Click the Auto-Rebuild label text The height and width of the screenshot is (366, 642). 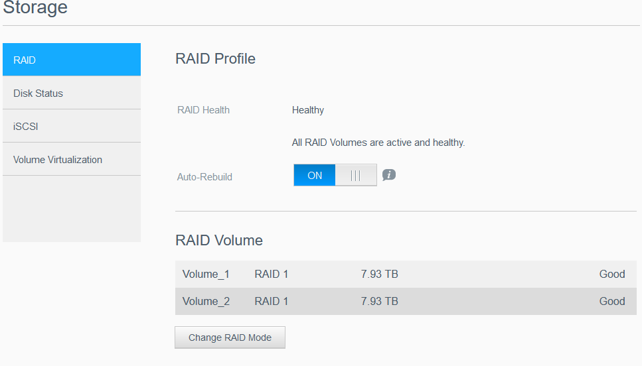click(x=204, y=177)
